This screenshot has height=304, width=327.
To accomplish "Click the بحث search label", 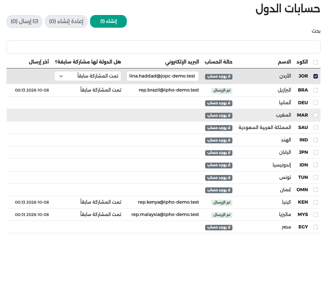I will click(316, 31).
